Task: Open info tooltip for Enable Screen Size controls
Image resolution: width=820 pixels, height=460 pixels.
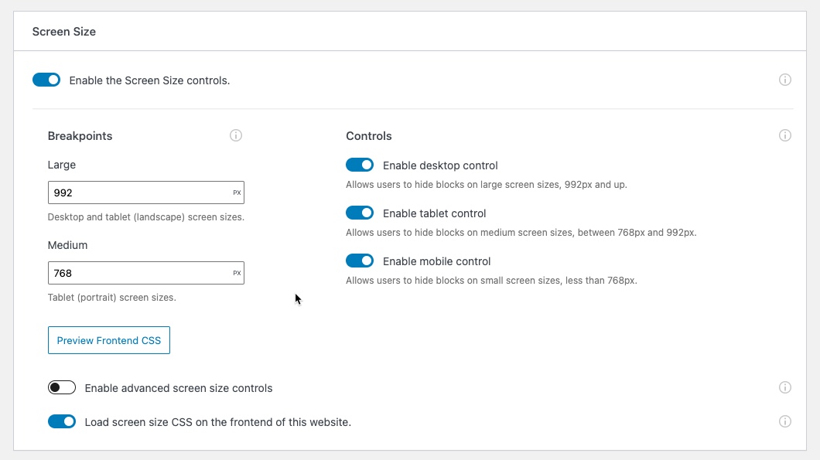Action: point(784,80)
